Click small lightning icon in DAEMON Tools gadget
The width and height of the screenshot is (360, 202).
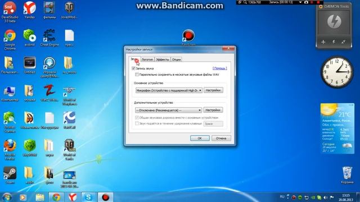(334, 42)
